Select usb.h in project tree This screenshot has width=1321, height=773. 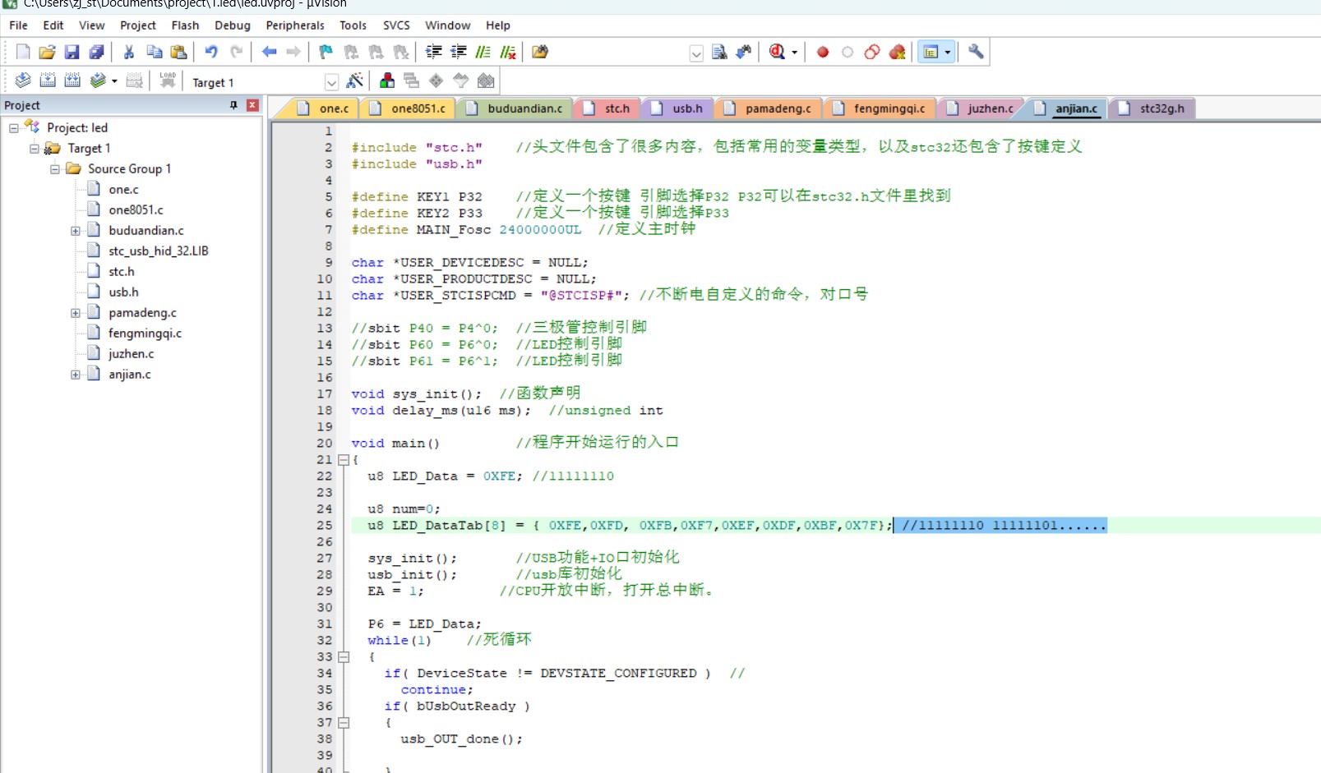(123, 292)
